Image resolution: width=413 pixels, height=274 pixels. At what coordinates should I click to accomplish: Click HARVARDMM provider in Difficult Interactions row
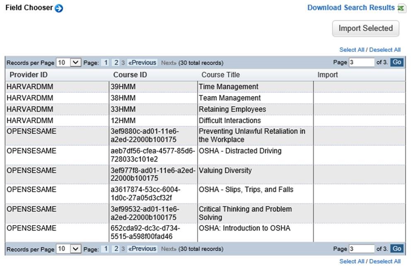(30, 121)
